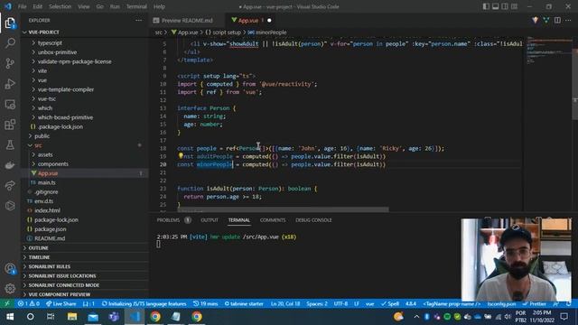Open the Source Control view
The image size is (578, 325).
(x=10, y=63)
